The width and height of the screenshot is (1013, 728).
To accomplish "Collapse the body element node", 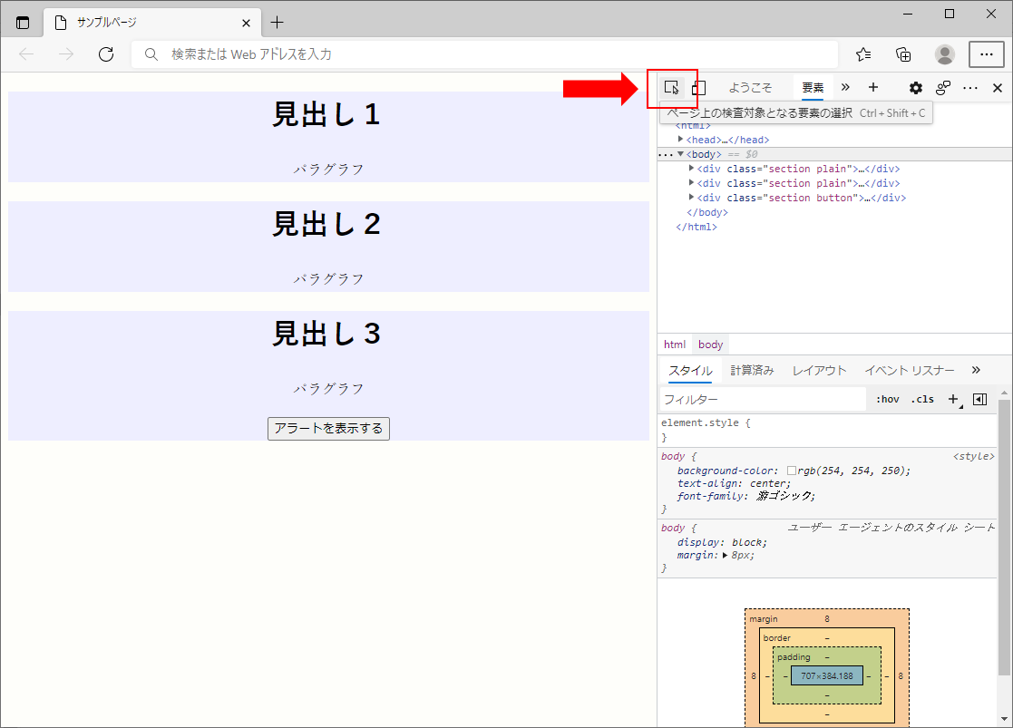I will point(680,154).
